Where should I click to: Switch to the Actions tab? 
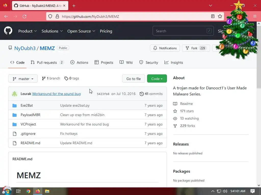click(x=79, y=62)
